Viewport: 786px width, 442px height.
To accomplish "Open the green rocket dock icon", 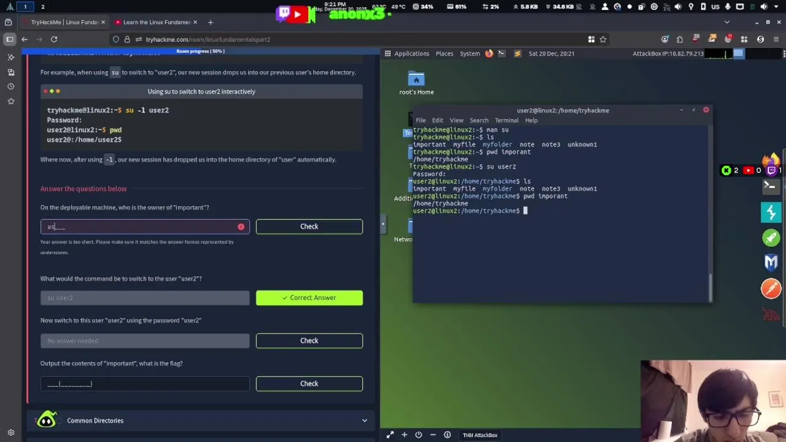I will tap(771, 238).
